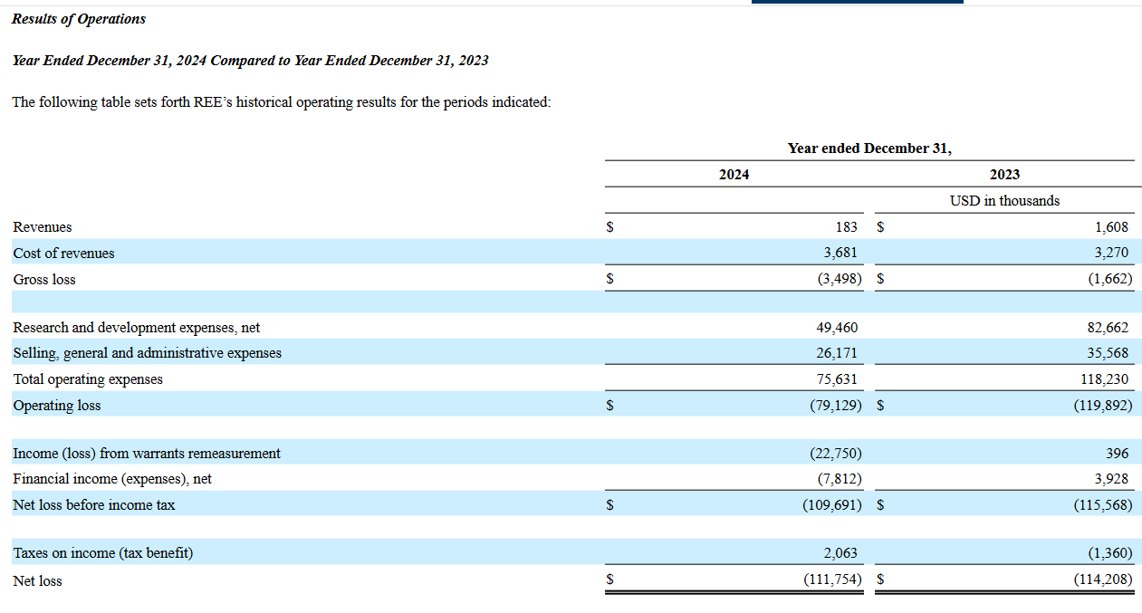Select the 2024 column header
The width and height of the screenshot is (1142, 613).
(x=734, y=175)
